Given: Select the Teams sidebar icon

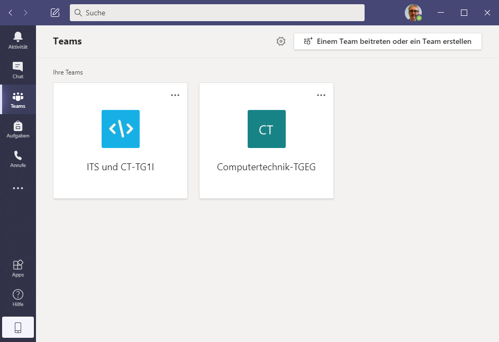Looking at the screenshot, I should pos(18,99).
